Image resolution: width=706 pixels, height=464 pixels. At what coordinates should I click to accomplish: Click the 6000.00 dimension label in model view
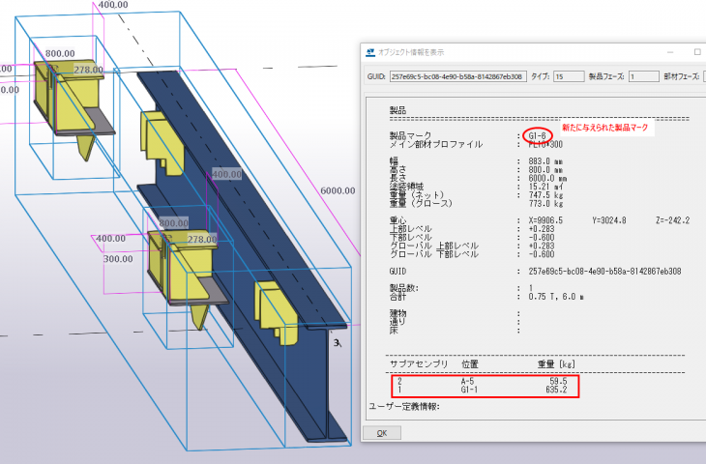coord(338,190)
